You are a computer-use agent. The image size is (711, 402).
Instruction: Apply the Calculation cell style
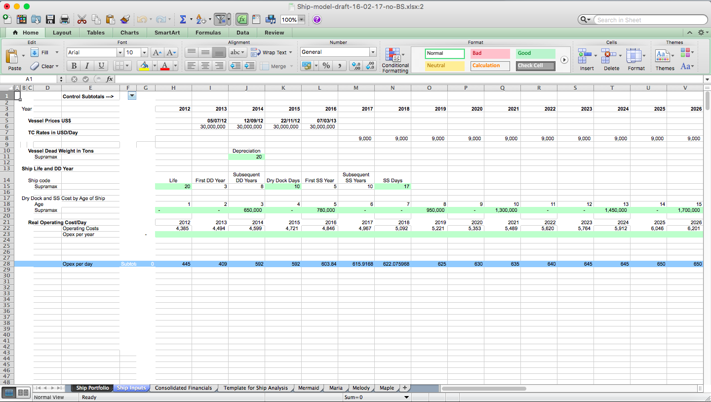click(x=490, y=66)
